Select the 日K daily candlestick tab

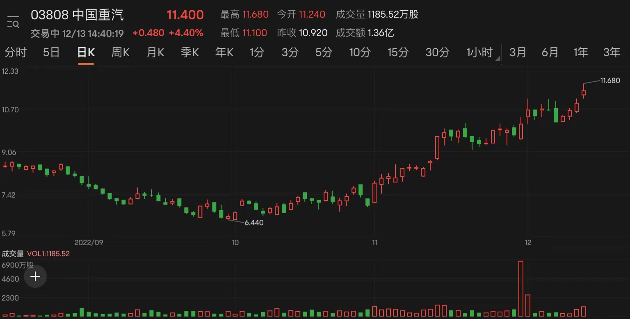[86, 52]
